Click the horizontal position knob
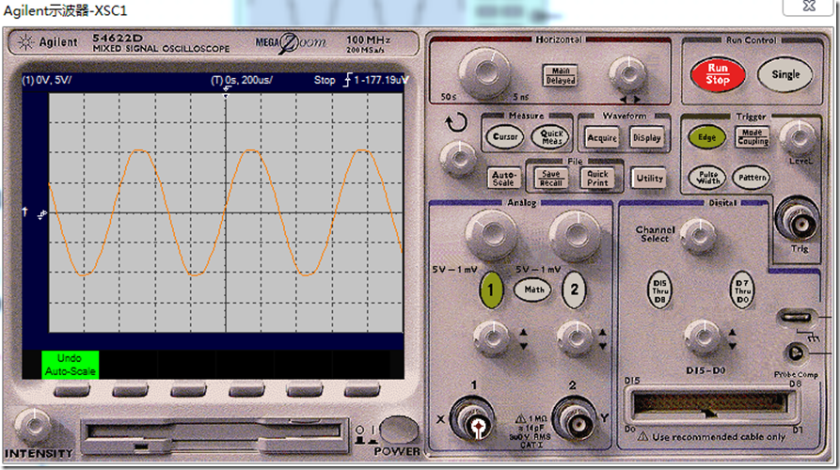The image size is (840, 470). (627, 74)
